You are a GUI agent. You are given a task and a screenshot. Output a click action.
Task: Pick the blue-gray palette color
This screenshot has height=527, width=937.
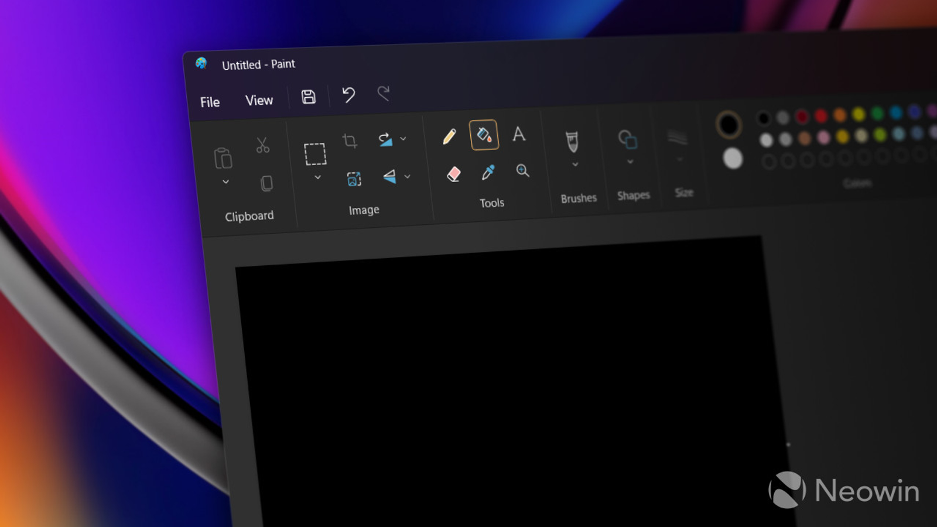click(918, 132)
